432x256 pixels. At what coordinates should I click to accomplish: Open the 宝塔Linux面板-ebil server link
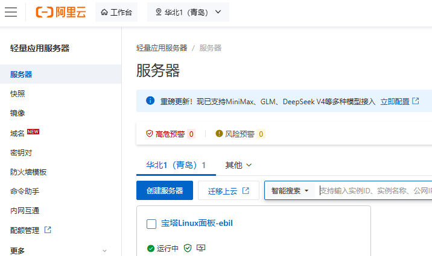pos(197,223)
